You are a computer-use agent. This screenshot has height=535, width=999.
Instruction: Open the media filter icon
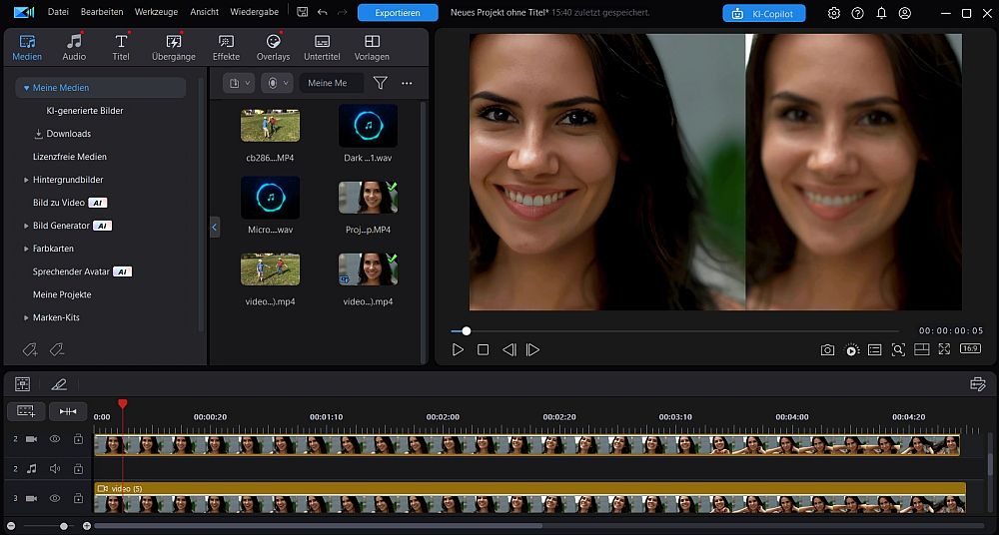pos(381,83)
